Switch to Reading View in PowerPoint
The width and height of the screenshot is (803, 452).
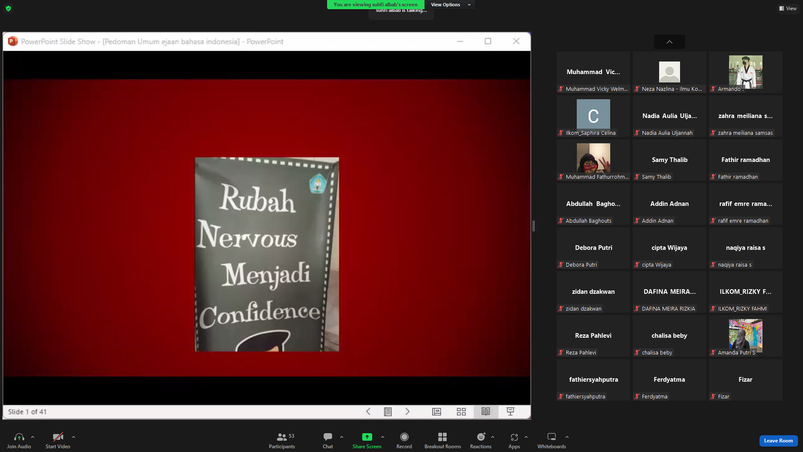click(x=486, y=412)
